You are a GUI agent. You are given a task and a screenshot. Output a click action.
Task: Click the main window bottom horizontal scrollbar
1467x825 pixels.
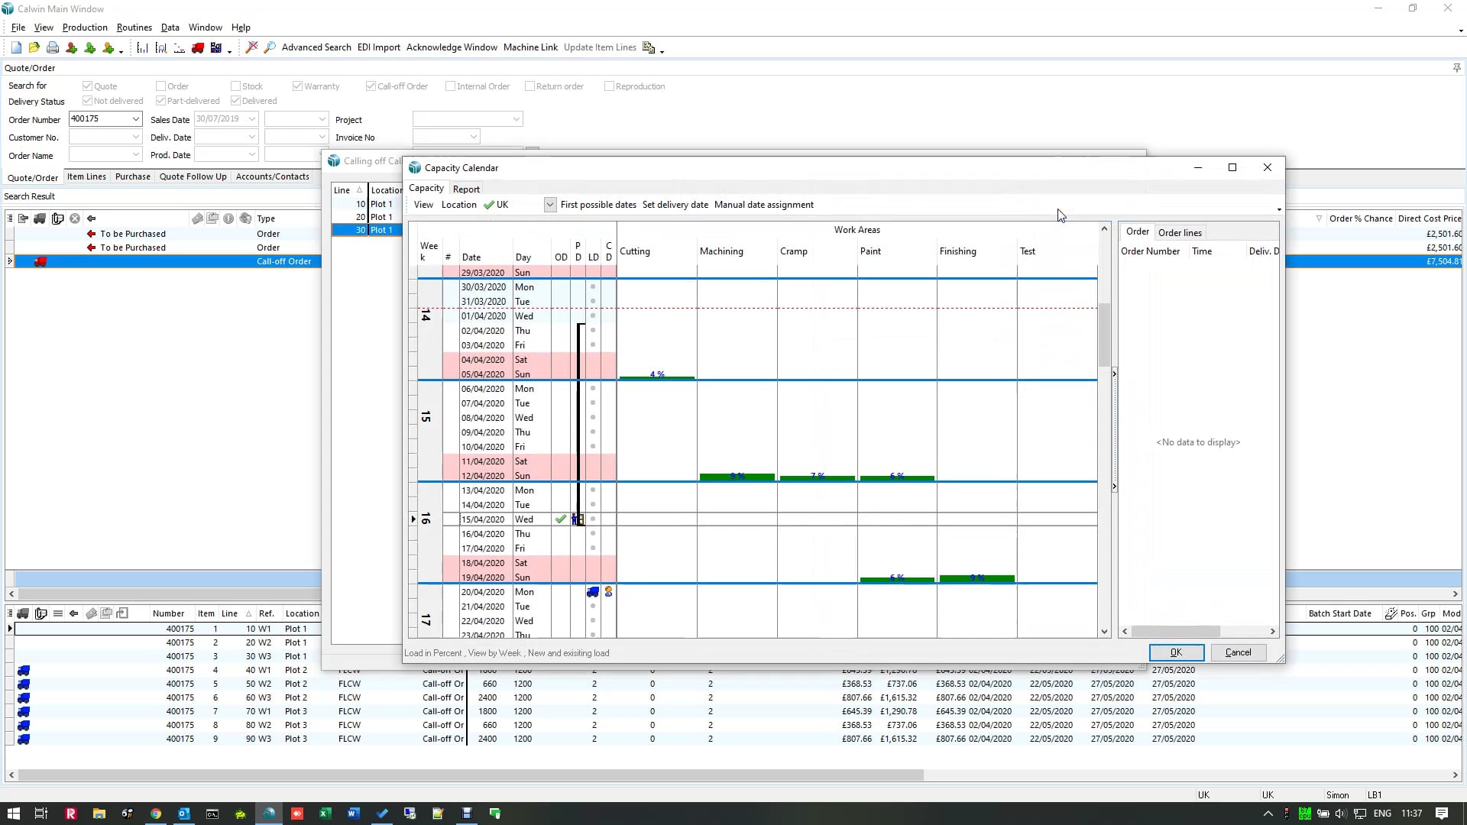pyautogui.click(x=471, y=775)
